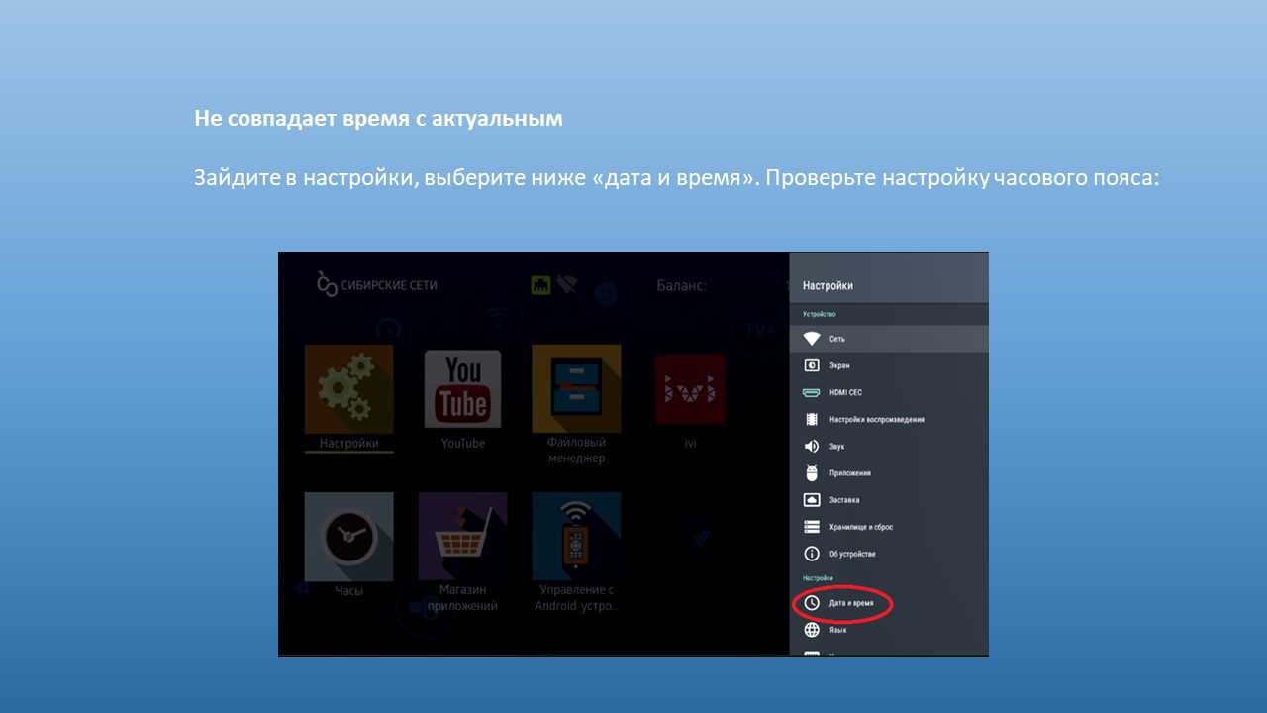This screenshot has width=1267, height=713.
Task: Click the Баланс: label in header
Action: (681, 285)
